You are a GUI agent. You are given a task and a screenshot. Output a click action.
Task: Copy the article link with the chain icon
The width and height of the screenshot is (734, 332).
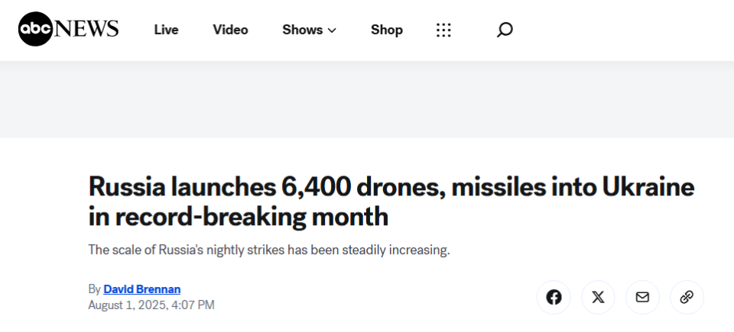coord(687,297)
